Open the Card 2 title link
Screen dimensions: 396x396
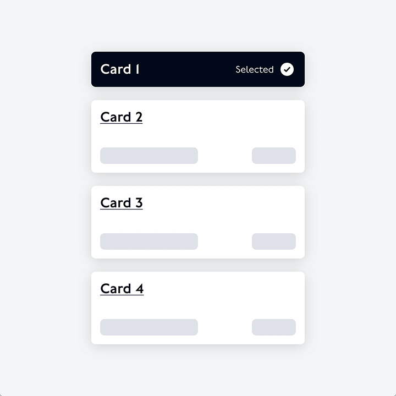122,117
